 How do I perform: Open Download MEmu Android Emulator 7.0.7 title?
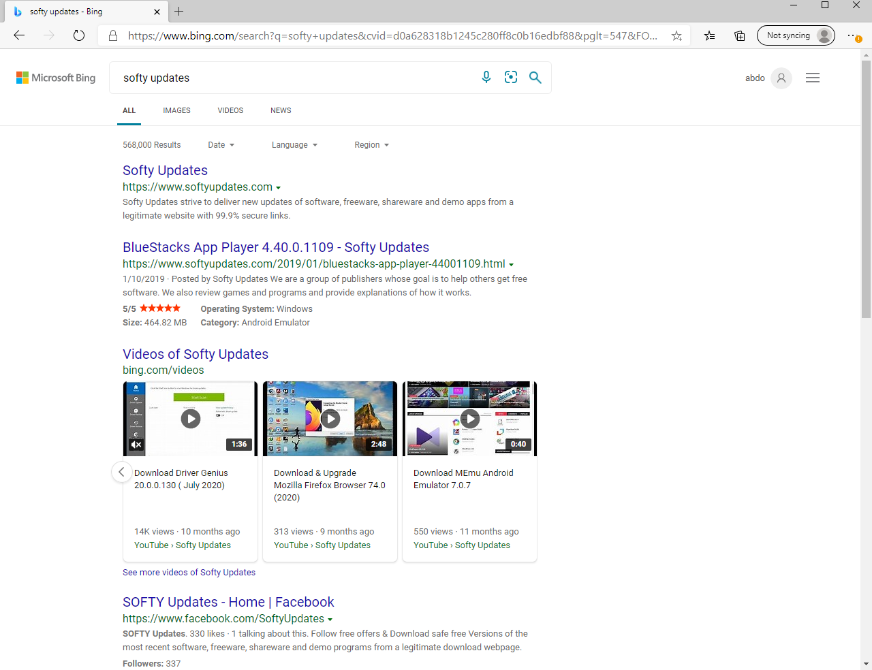pyautogui.click(x=463, y=479)
